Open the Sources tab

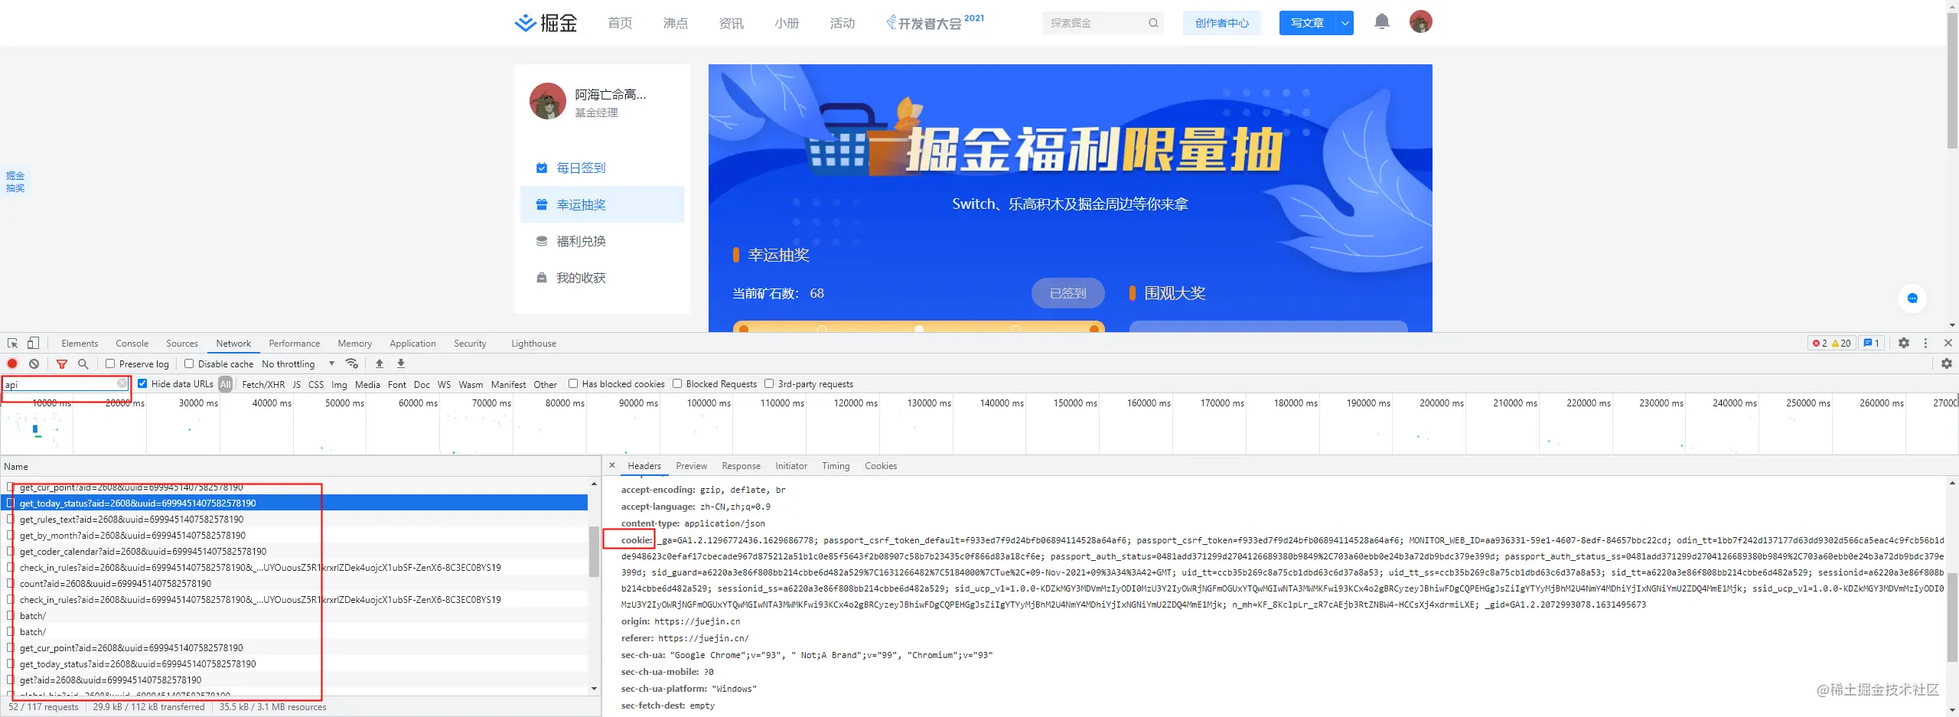(182, 344)
